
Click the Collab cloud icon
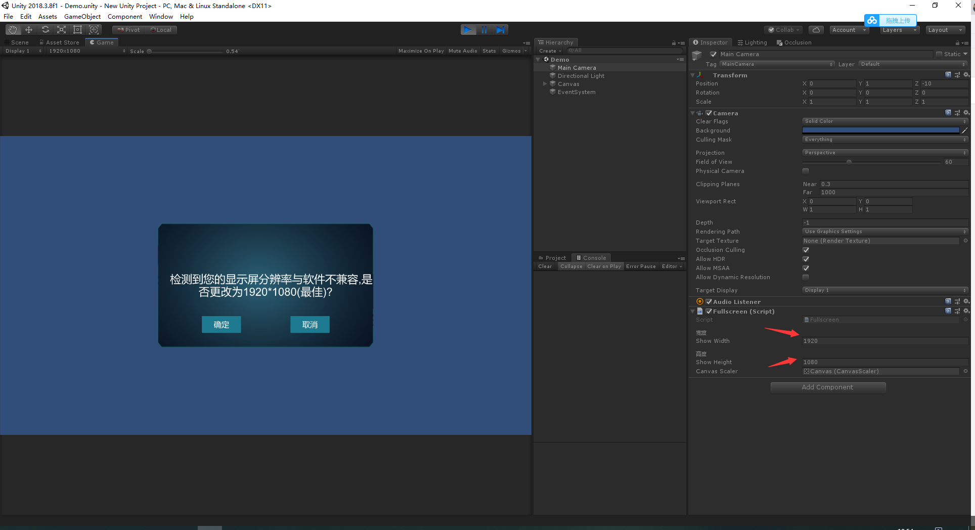816,30
